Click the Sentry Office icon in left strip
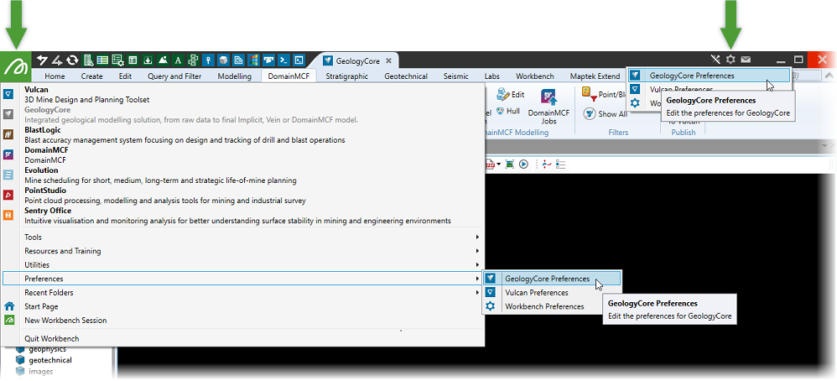Image resolution: width=837 pixels, height=381 pixels. click(8, 216)
